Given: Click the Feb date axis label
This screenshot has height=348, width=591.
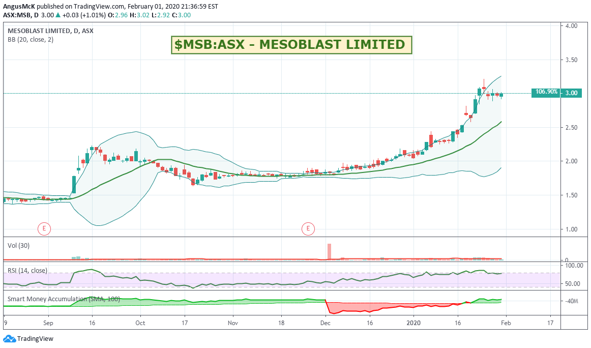Looking at the screenshot, I should click(x=506, y=323).
